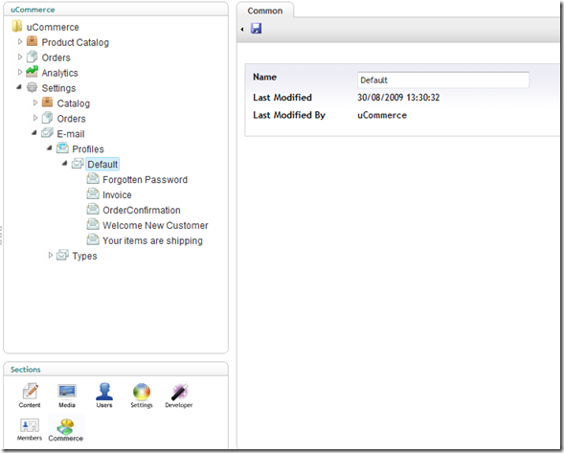
Task: Click the save disk icon in toolbar
Action: click(256, 29)
